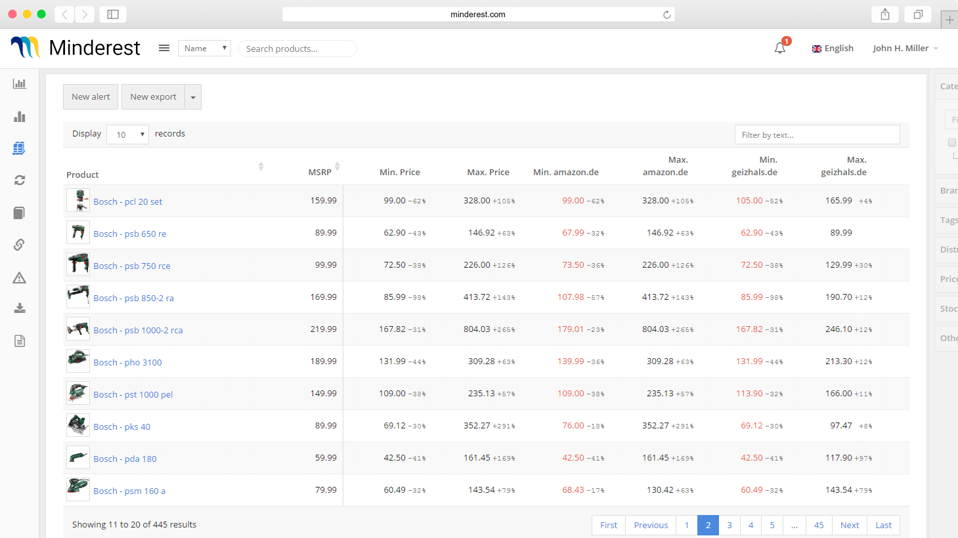
Task: Click the Min. amazon.de column header
Action: point(566,172)
